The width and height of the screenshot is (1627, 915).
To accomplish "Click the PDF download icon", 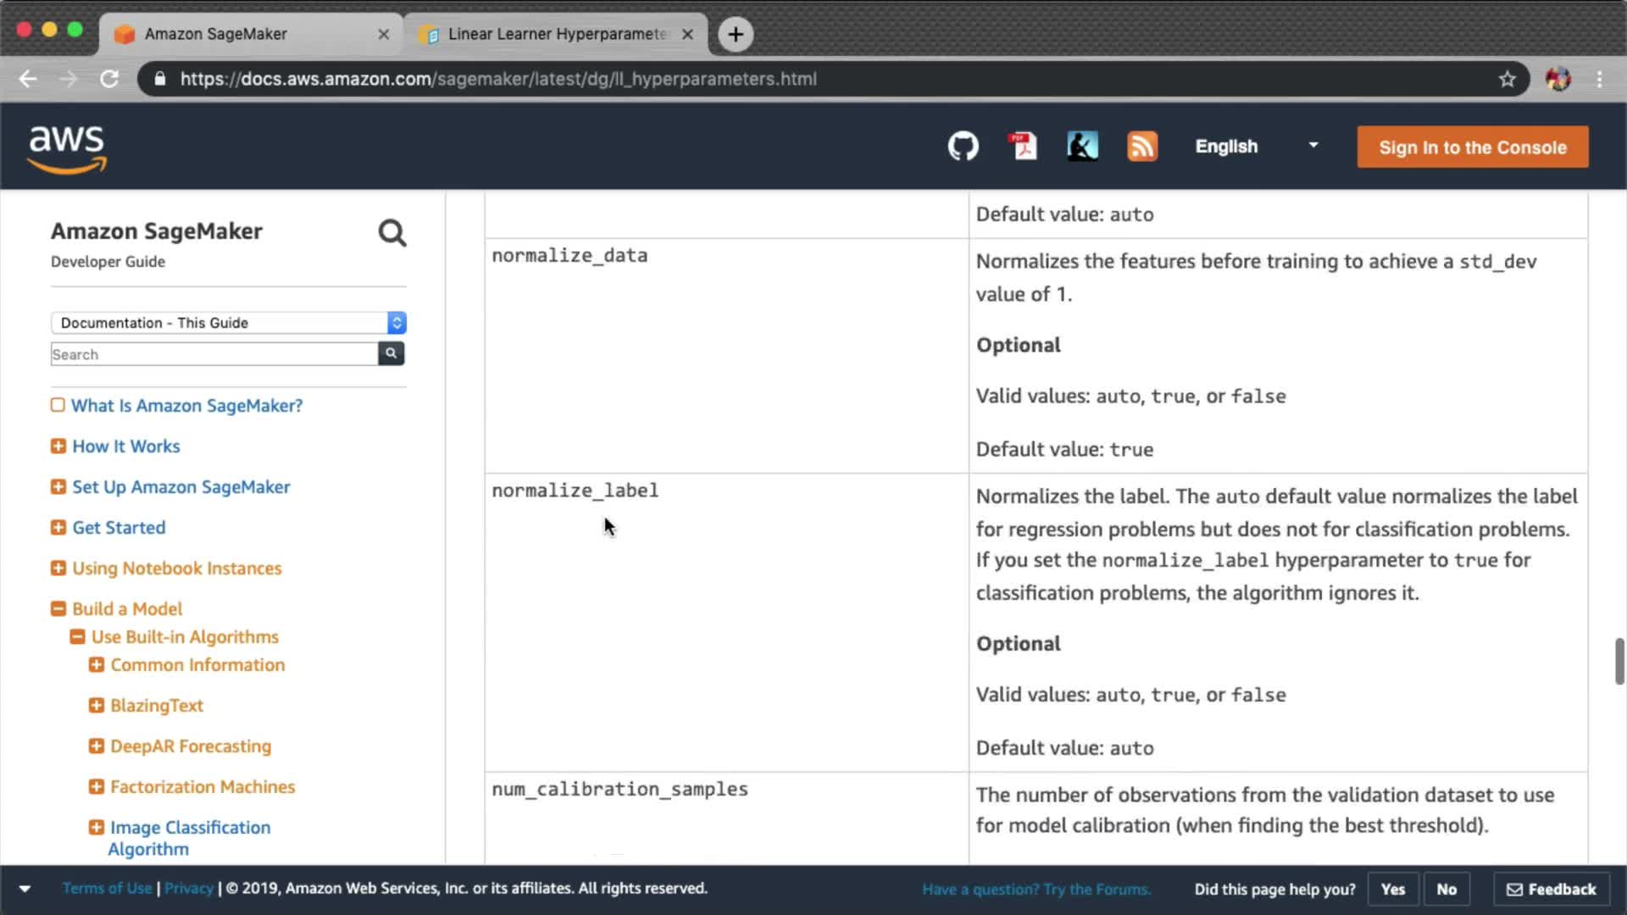I will pos(1023,147).
